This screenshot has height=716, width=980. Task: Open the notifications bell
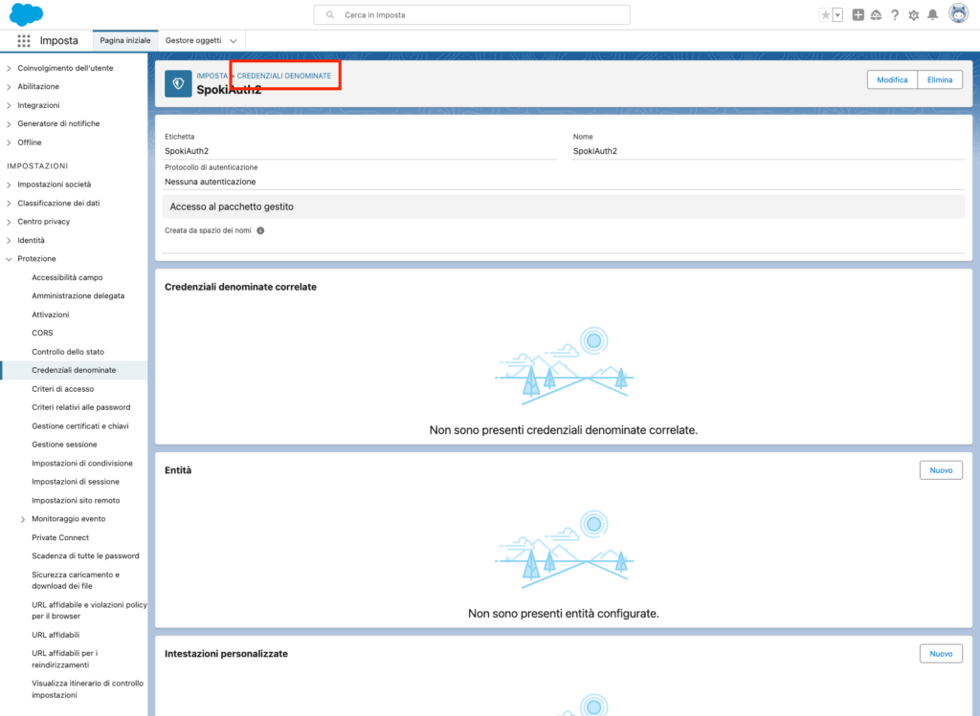(x=932, y=15)
